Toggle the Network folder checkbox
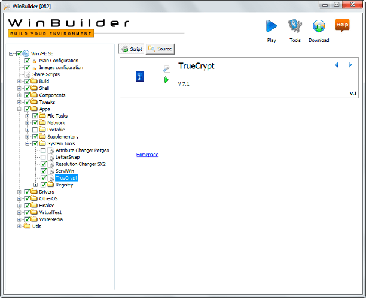Screen dimensions: 366x298 35,122
